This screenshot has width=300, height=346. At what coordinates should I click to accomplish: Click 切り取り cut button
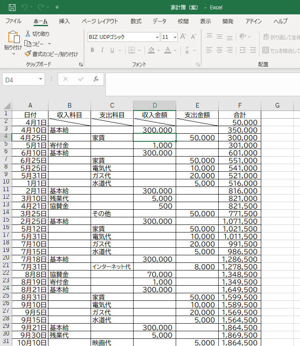pos(37,34)
